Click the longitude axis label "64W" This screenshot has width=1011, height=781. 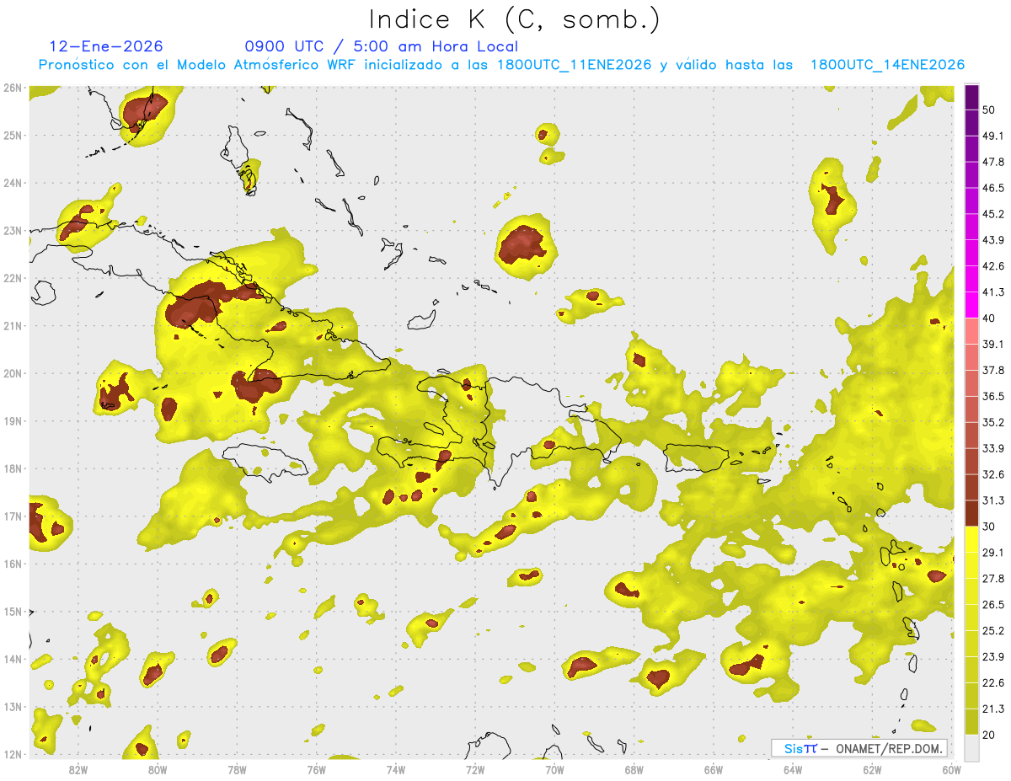click(793, 769)
